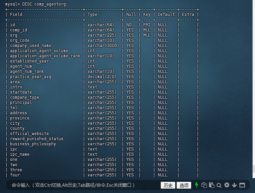Click 'application_agent_volume_rank' field name

point(45,56)
